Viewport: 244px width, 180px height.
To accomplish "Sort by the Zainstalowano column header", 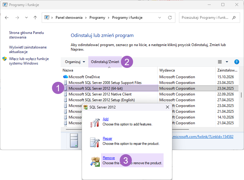I will tap(227, 70).
